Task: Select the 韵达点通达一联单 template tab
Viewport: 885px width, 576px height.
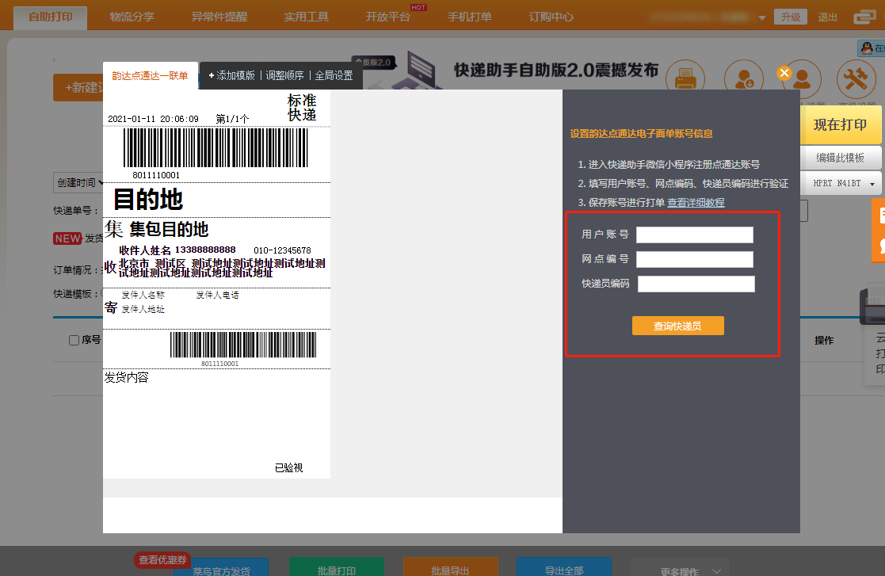Action: point(150,76)
